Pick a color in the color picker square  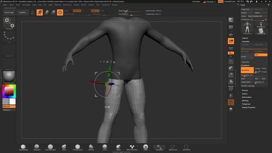point(9,91)
